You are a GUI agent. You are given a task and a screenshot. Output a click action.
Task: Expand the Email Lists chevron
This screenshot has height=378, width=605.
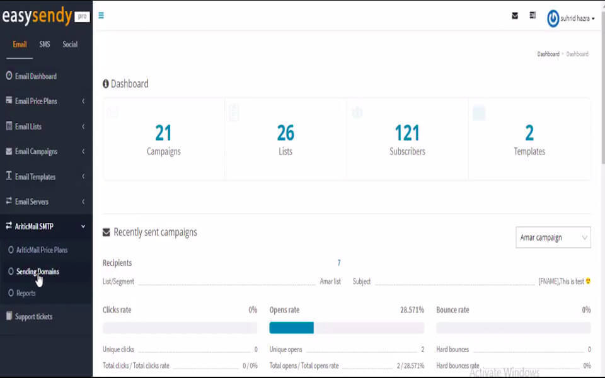83,127
